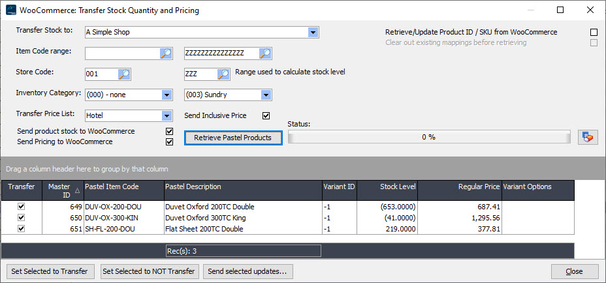
Task: Click the Pastel Item Code column header
Action: tap(123, 190)
